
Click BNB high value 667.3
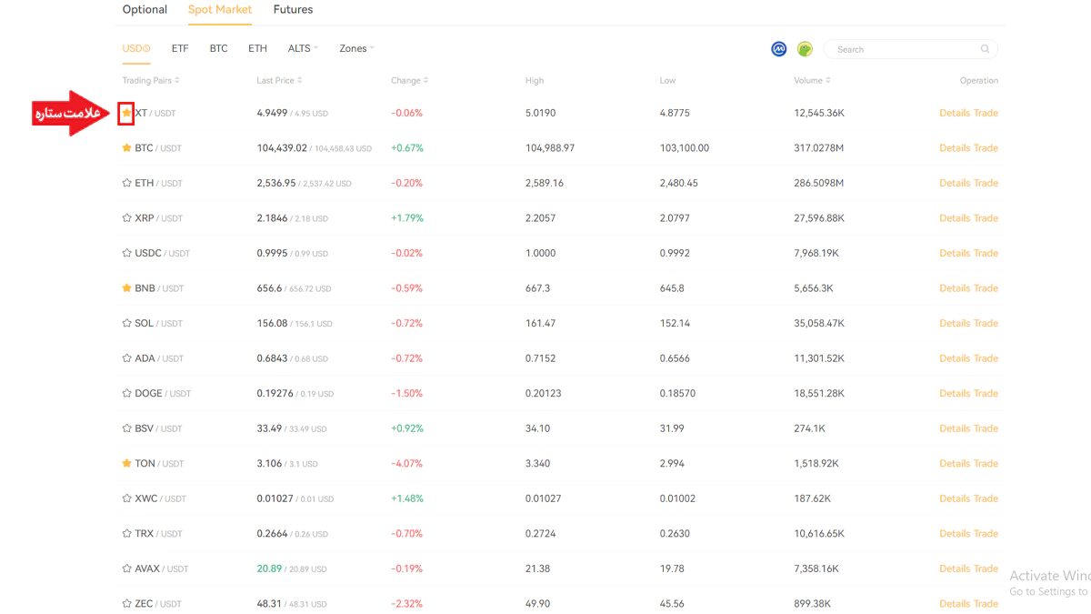537,288
